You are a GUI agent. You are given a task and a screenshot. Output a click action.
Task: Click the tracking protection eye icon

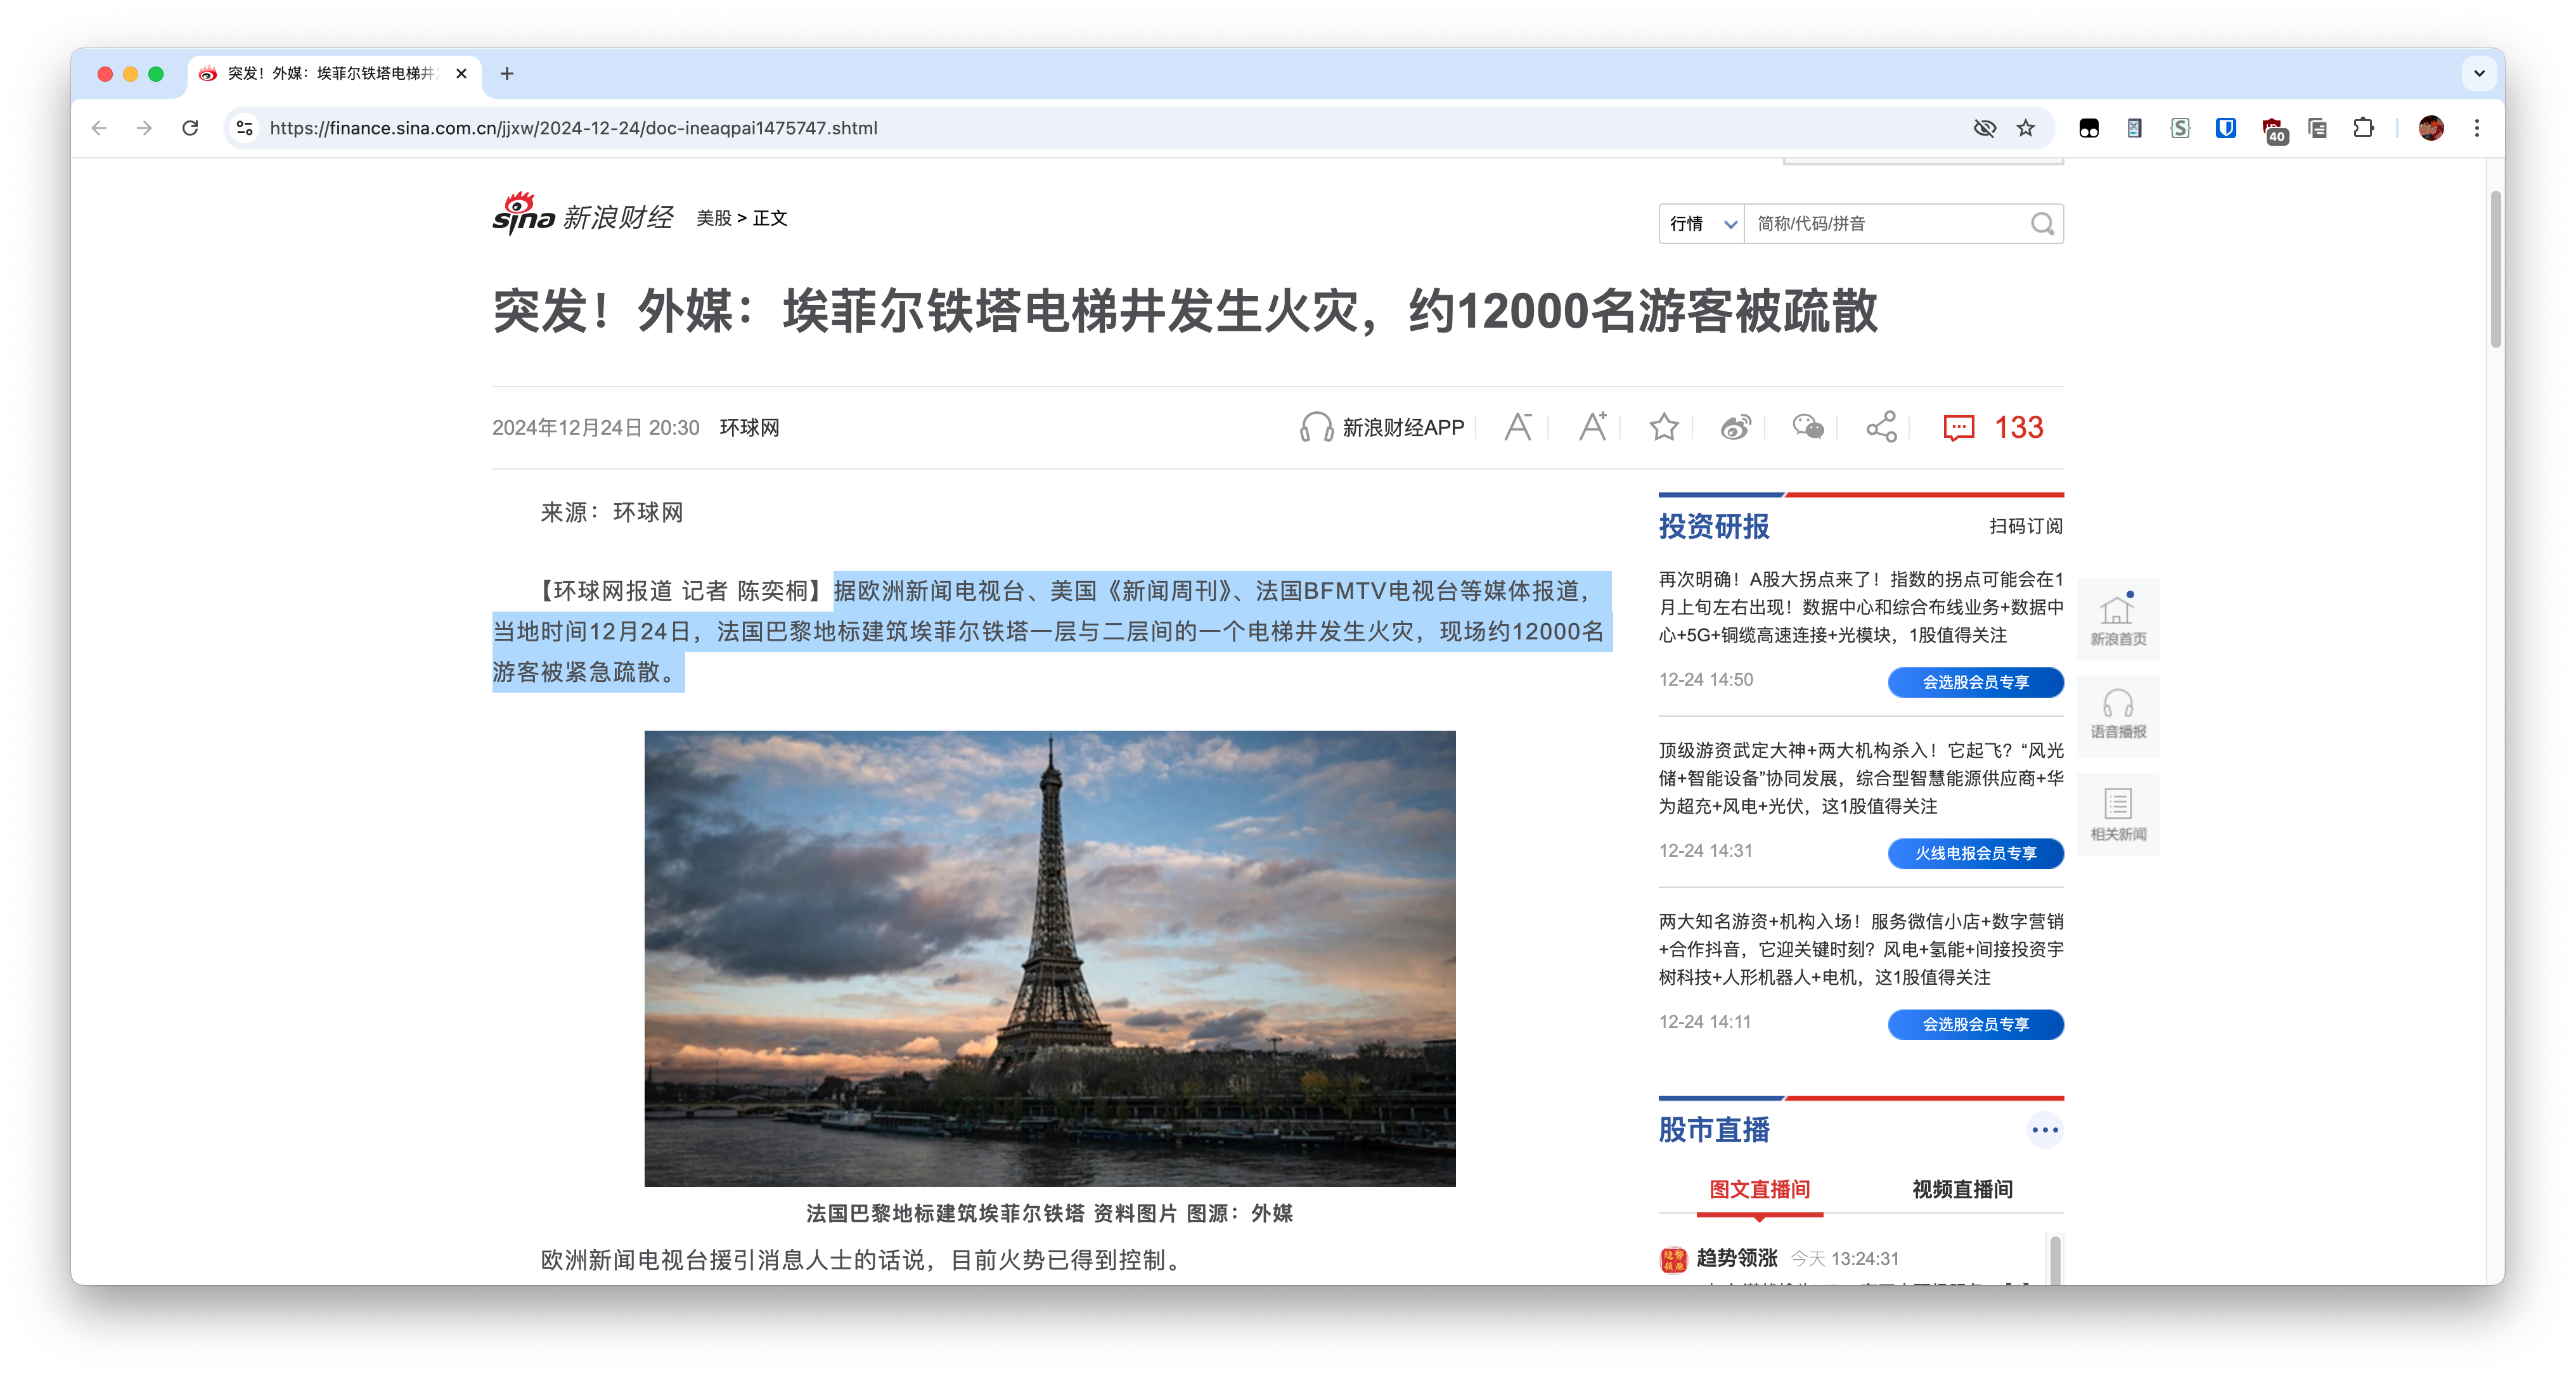point(1984,128)
